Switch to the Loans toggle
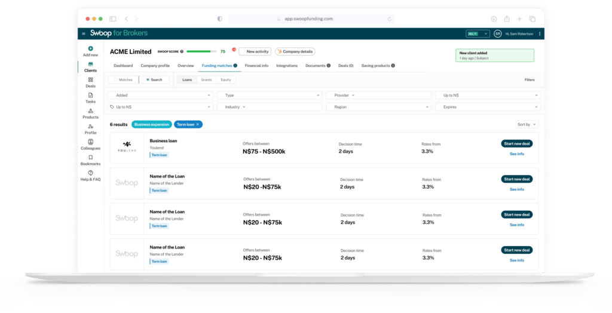This screenshot has height=313, width=612. pyautogui.click(x=187, y=79)
